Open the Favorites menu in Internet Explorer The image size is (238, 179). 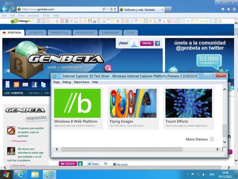pos(33,15)
